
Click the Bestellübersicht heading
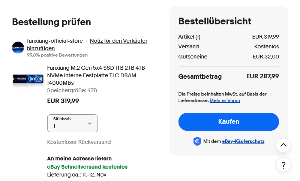pos(214,21)
